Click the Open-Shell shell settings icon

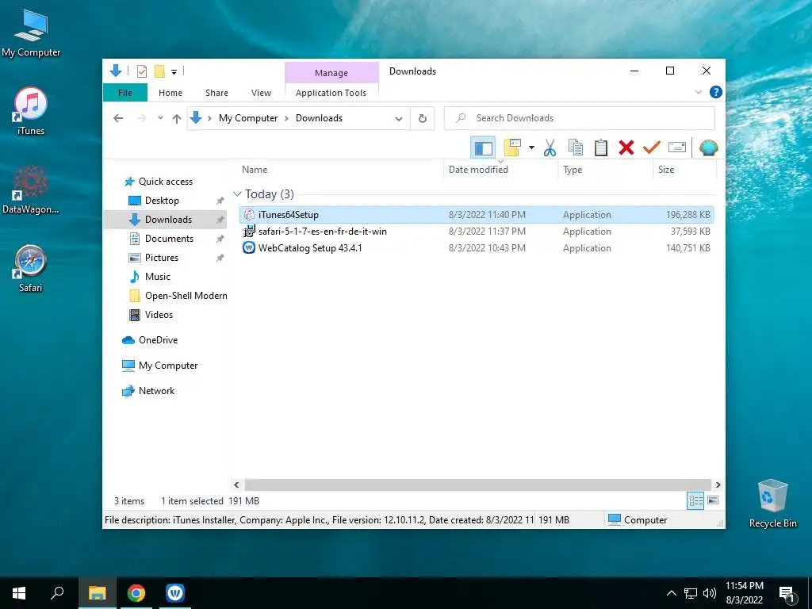708,148
